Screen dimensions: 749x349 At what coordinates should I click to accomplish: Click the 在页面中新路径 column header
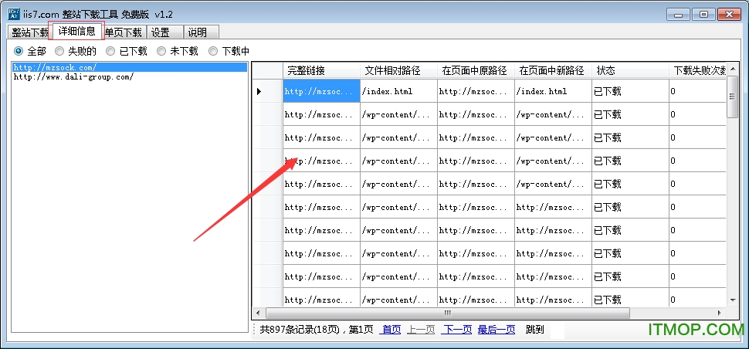553,71
